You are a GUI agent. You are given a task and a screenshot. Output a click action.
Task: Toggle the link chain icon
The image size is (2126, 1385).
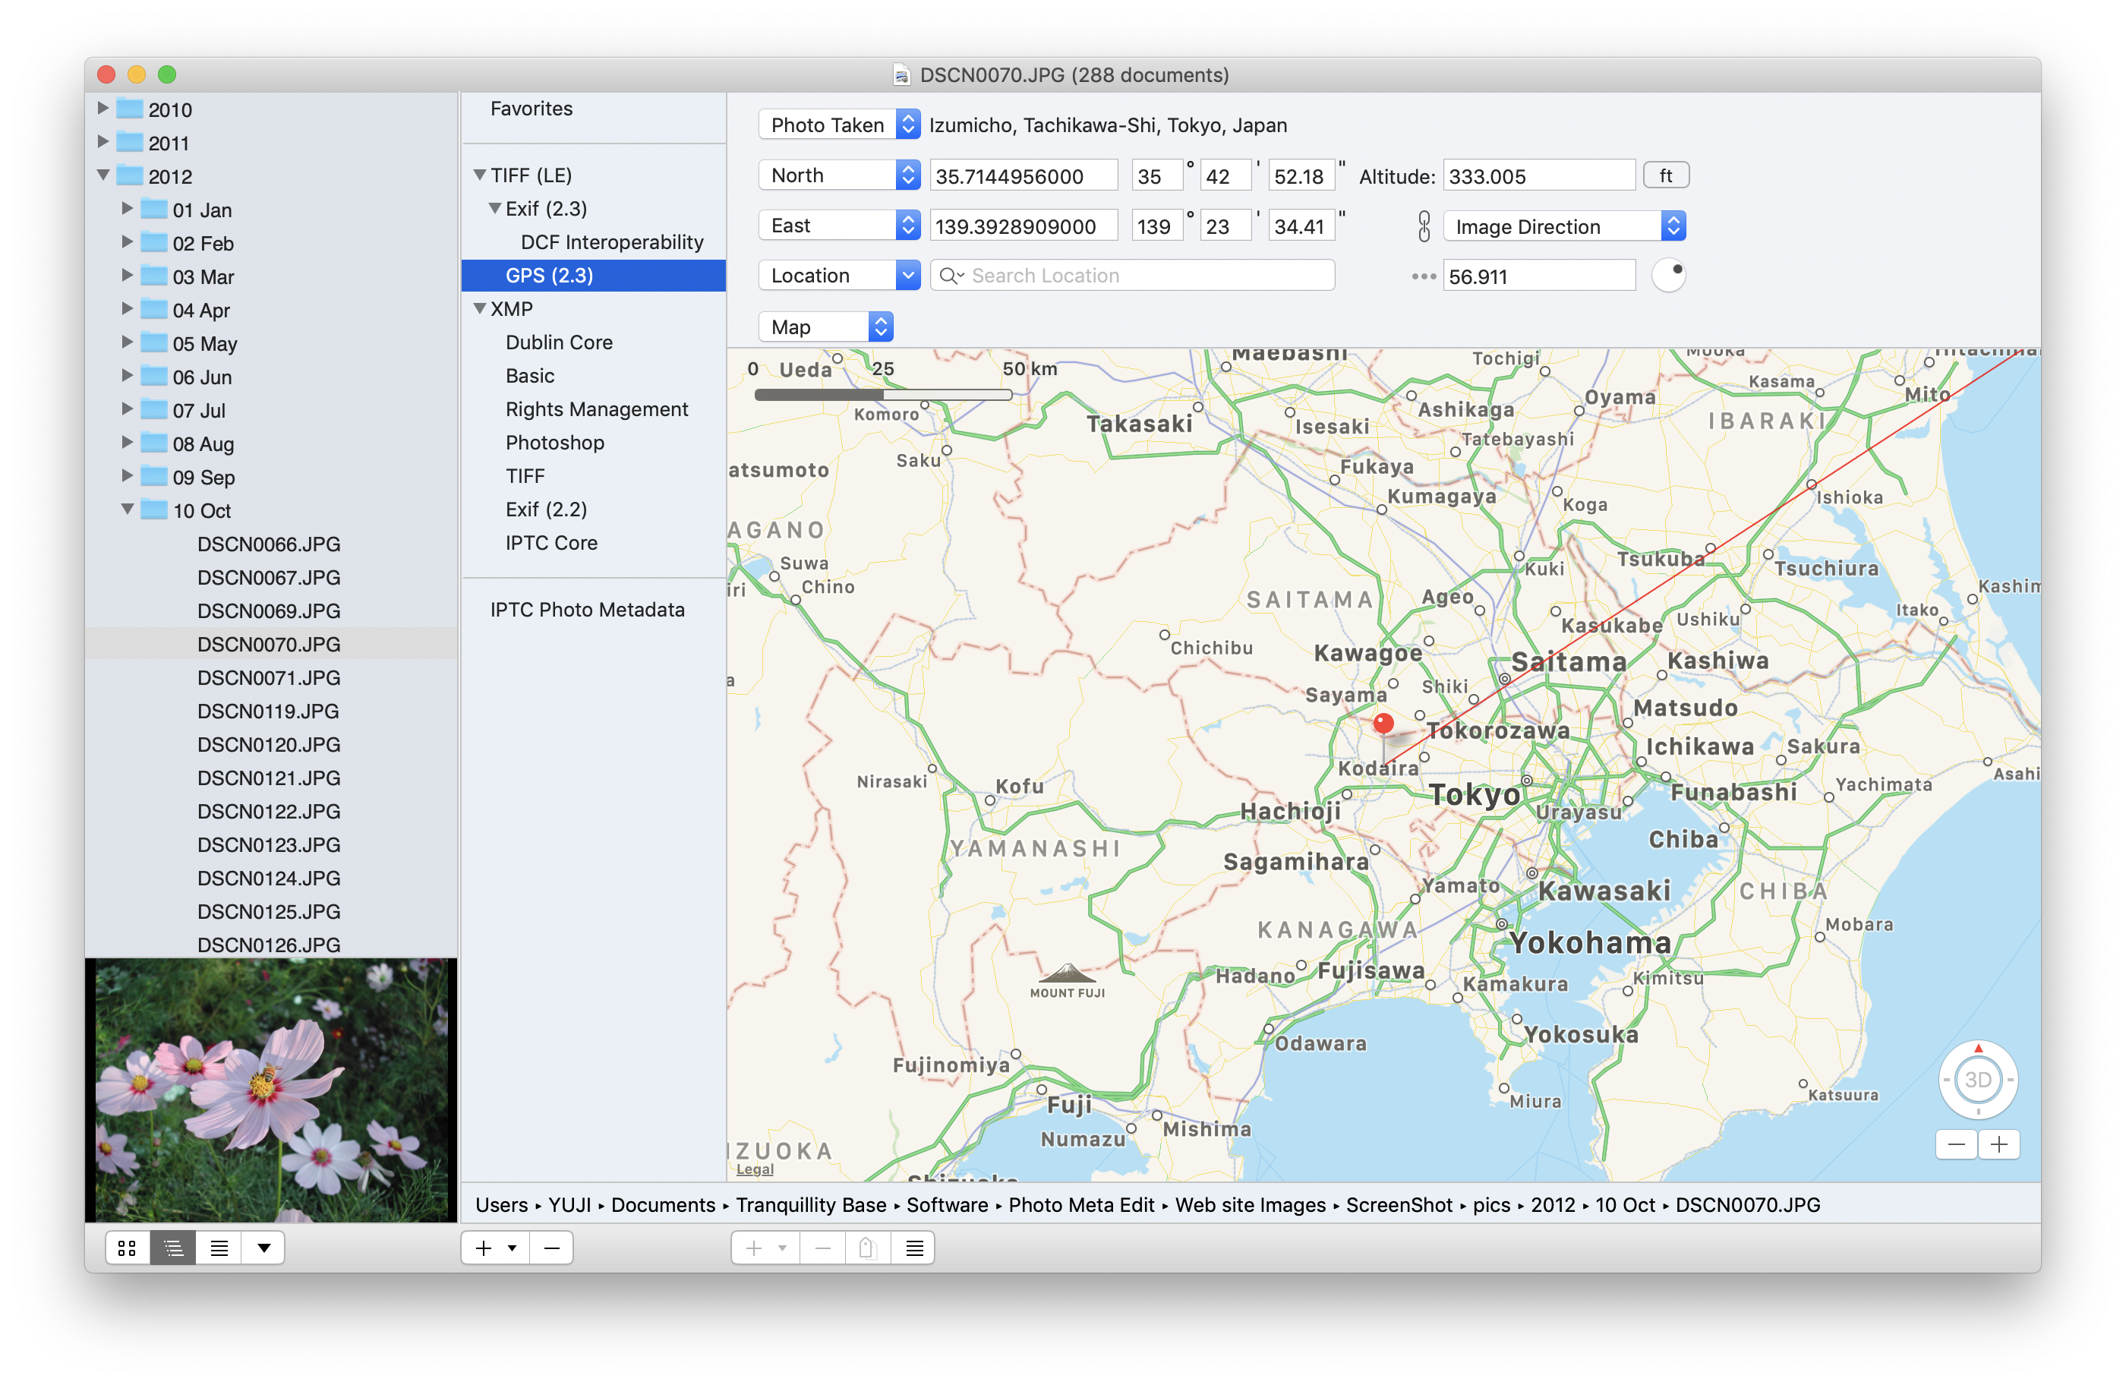click(x=1424, y=226)
